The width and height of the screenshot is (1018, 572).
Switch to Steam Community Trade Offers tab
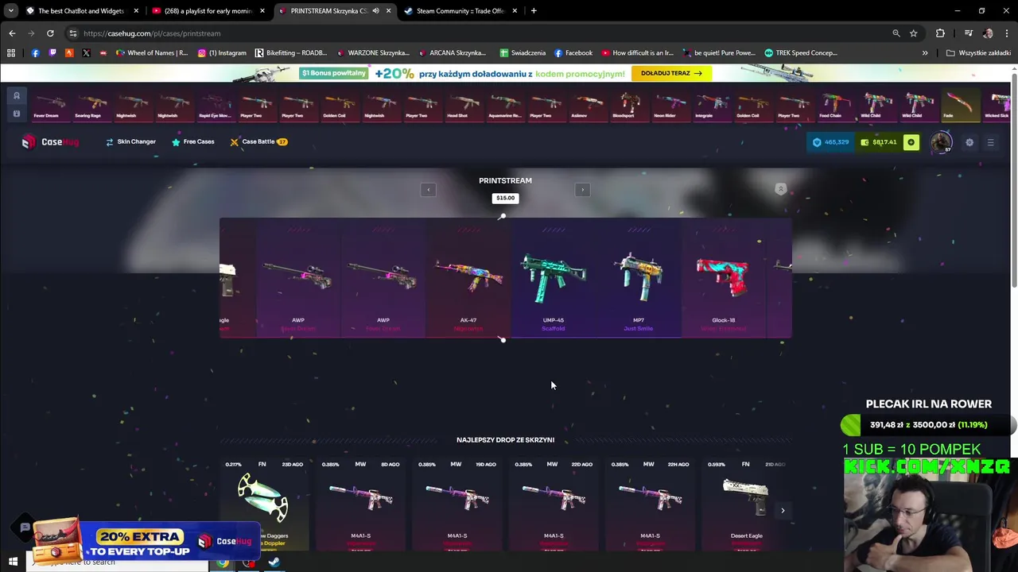pos(461,11)
